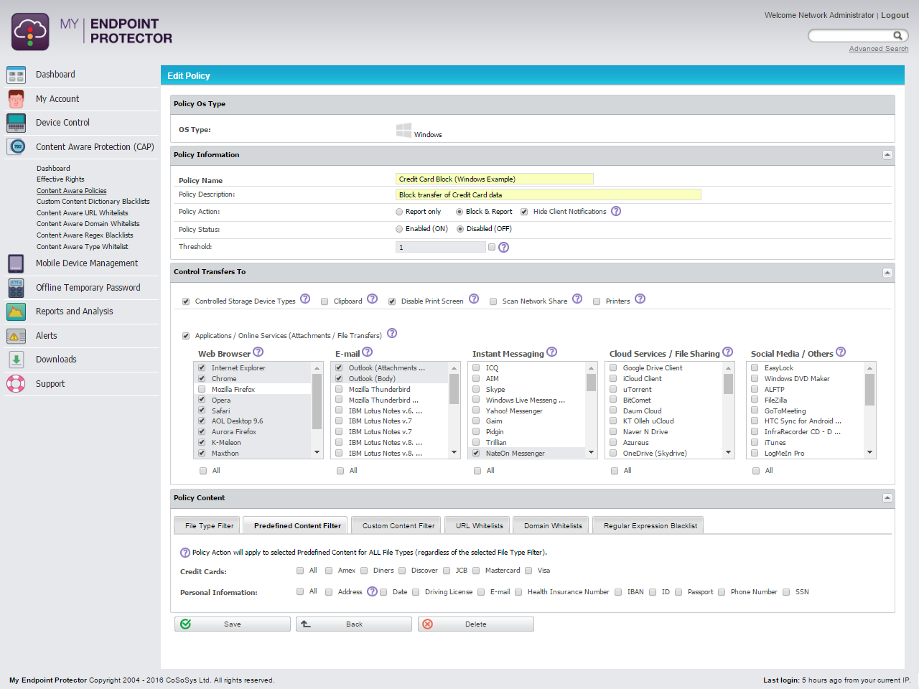Screen dimensions: 919x689
Task: Click the Reports and Analysis icon
Action: pos(17,311)
